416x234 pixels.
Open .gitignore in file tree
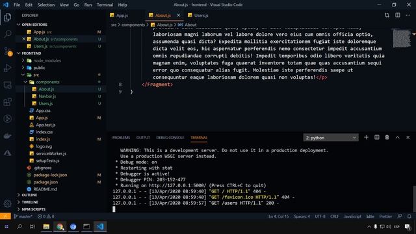click(43, 168)
